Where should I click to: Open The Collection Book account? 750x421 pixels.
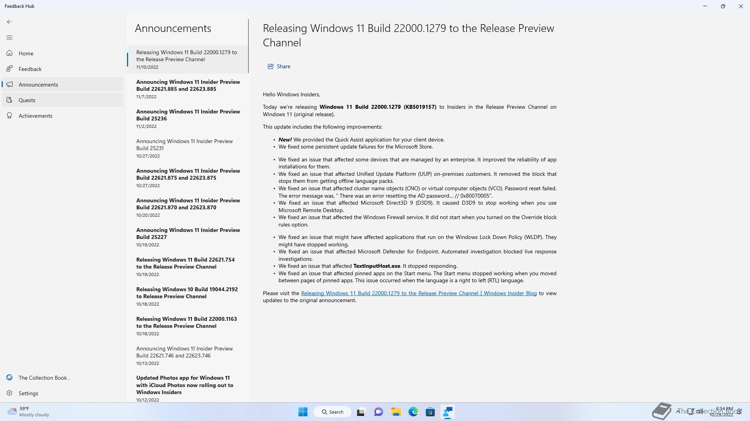(x=62, y=377)
